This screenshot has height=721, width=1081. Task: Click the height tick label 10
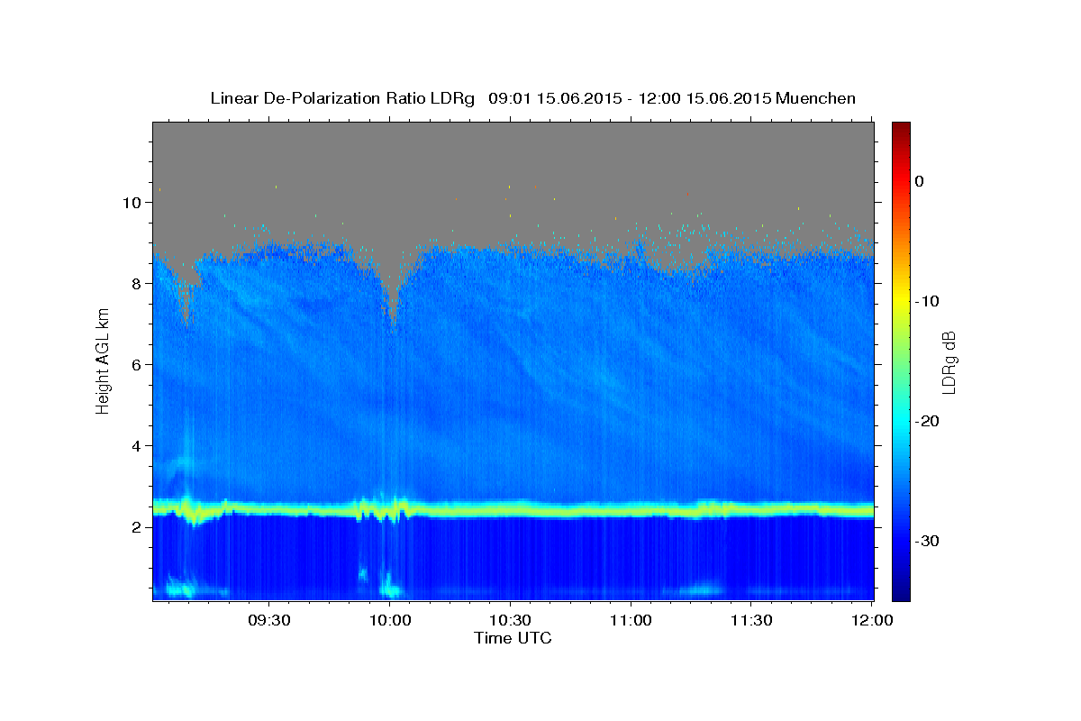132,202
